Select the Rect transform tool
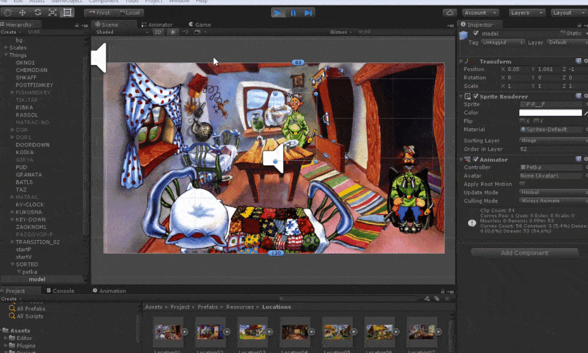Image resolution: width=588 pixels, height=353 pixels. [68, 12]
